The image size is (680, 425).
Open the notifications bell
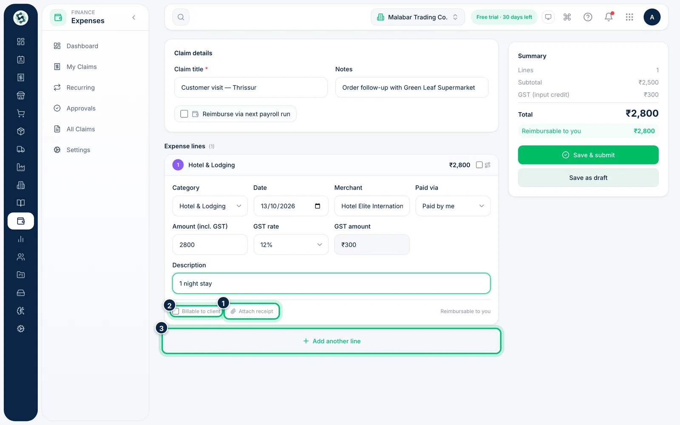click(x=609, y=17)
